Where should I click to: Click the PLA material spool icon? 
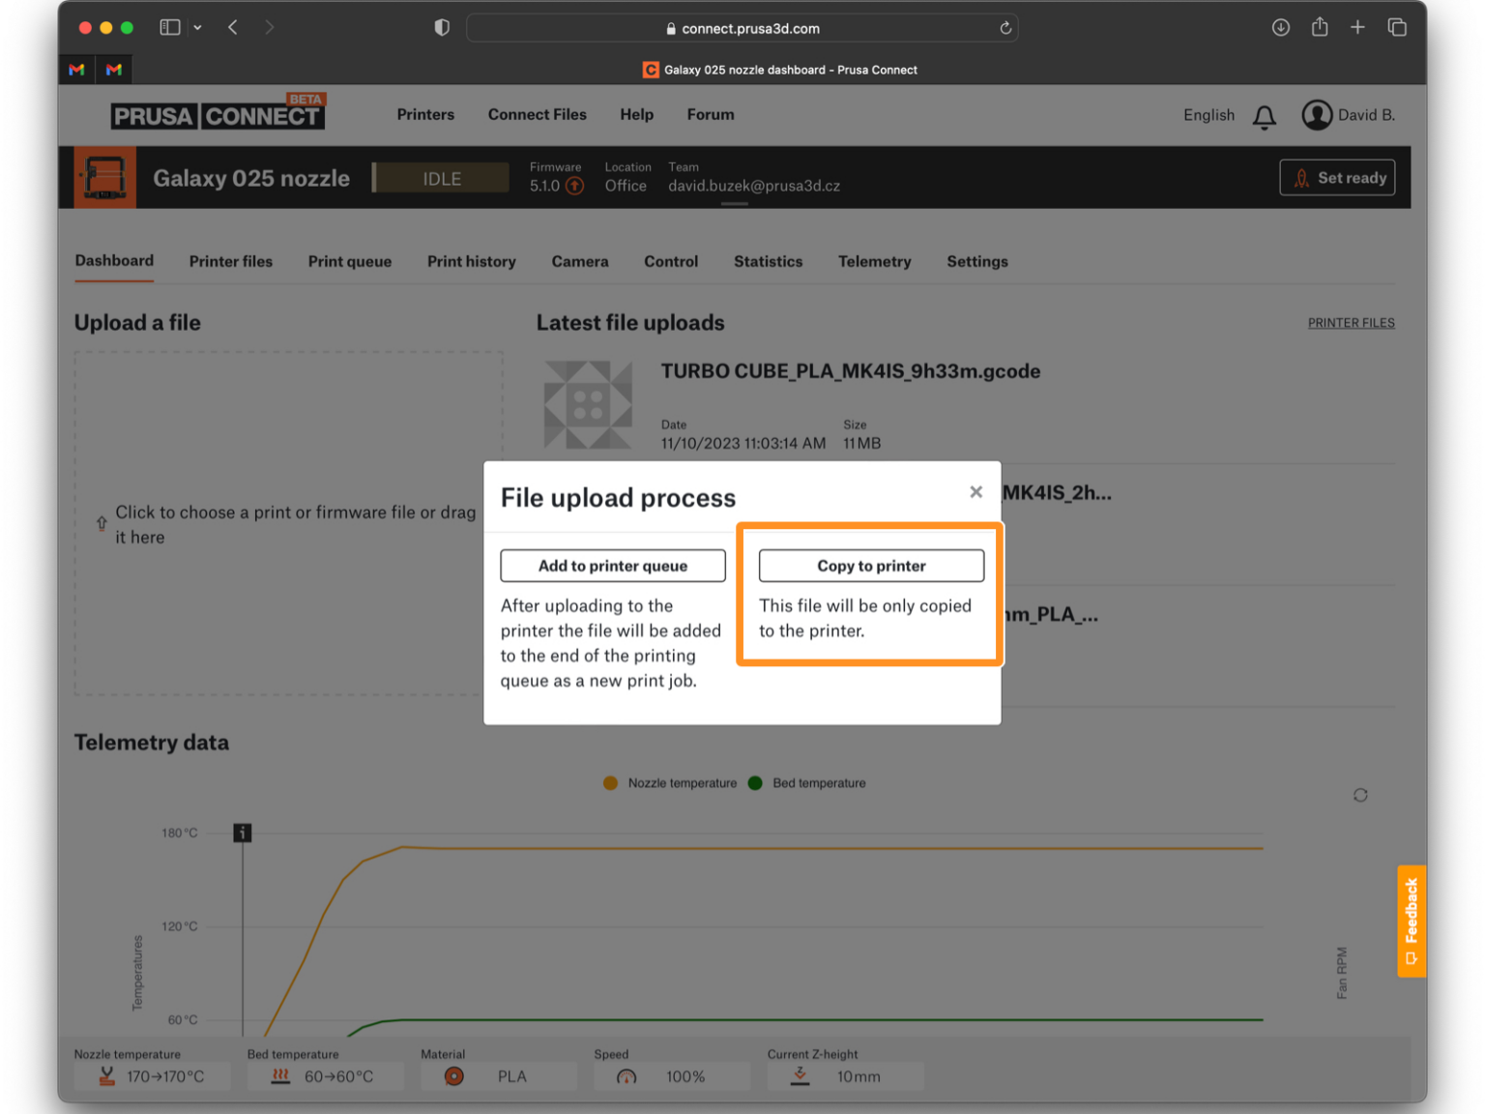(x=453, y=1076)
